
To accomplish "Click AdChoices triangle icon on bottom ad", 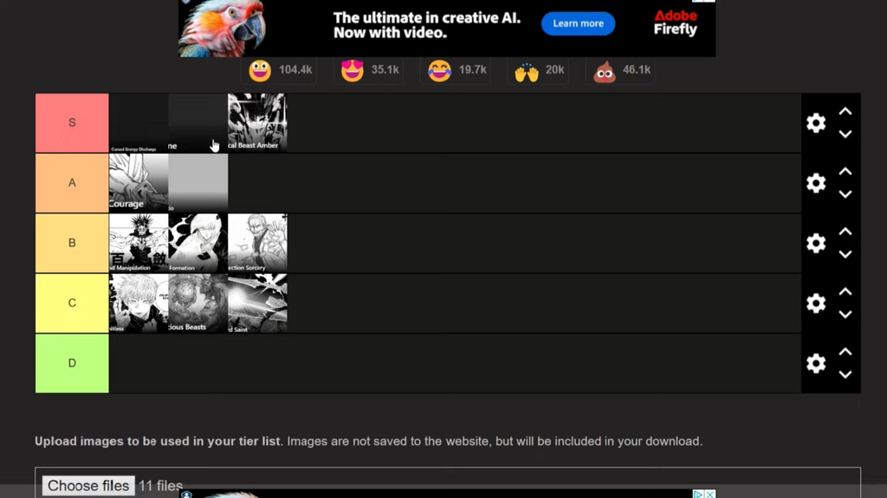I will coord(699,494).
